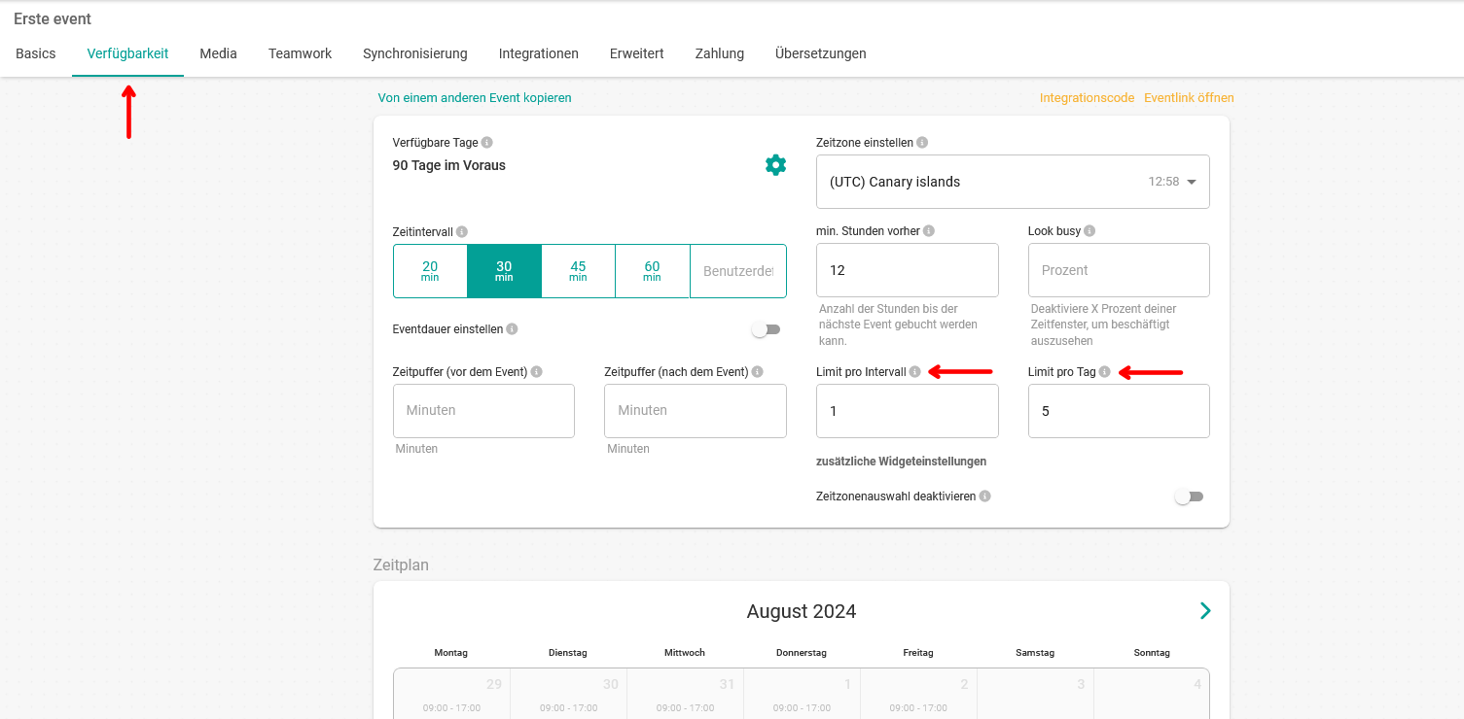Image resolution: width=1464 pixels, height=719 pixels.
Task: Select the 60 min time interval
Action: [652, 271]
